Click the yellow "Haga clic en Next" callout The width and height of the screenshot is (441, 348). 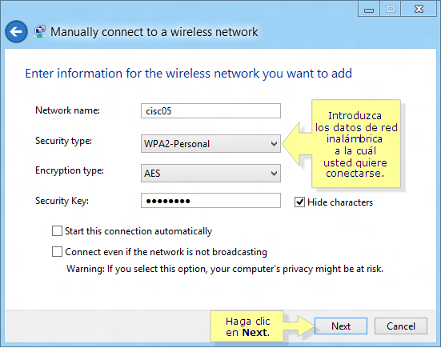(x=247, y=326)
